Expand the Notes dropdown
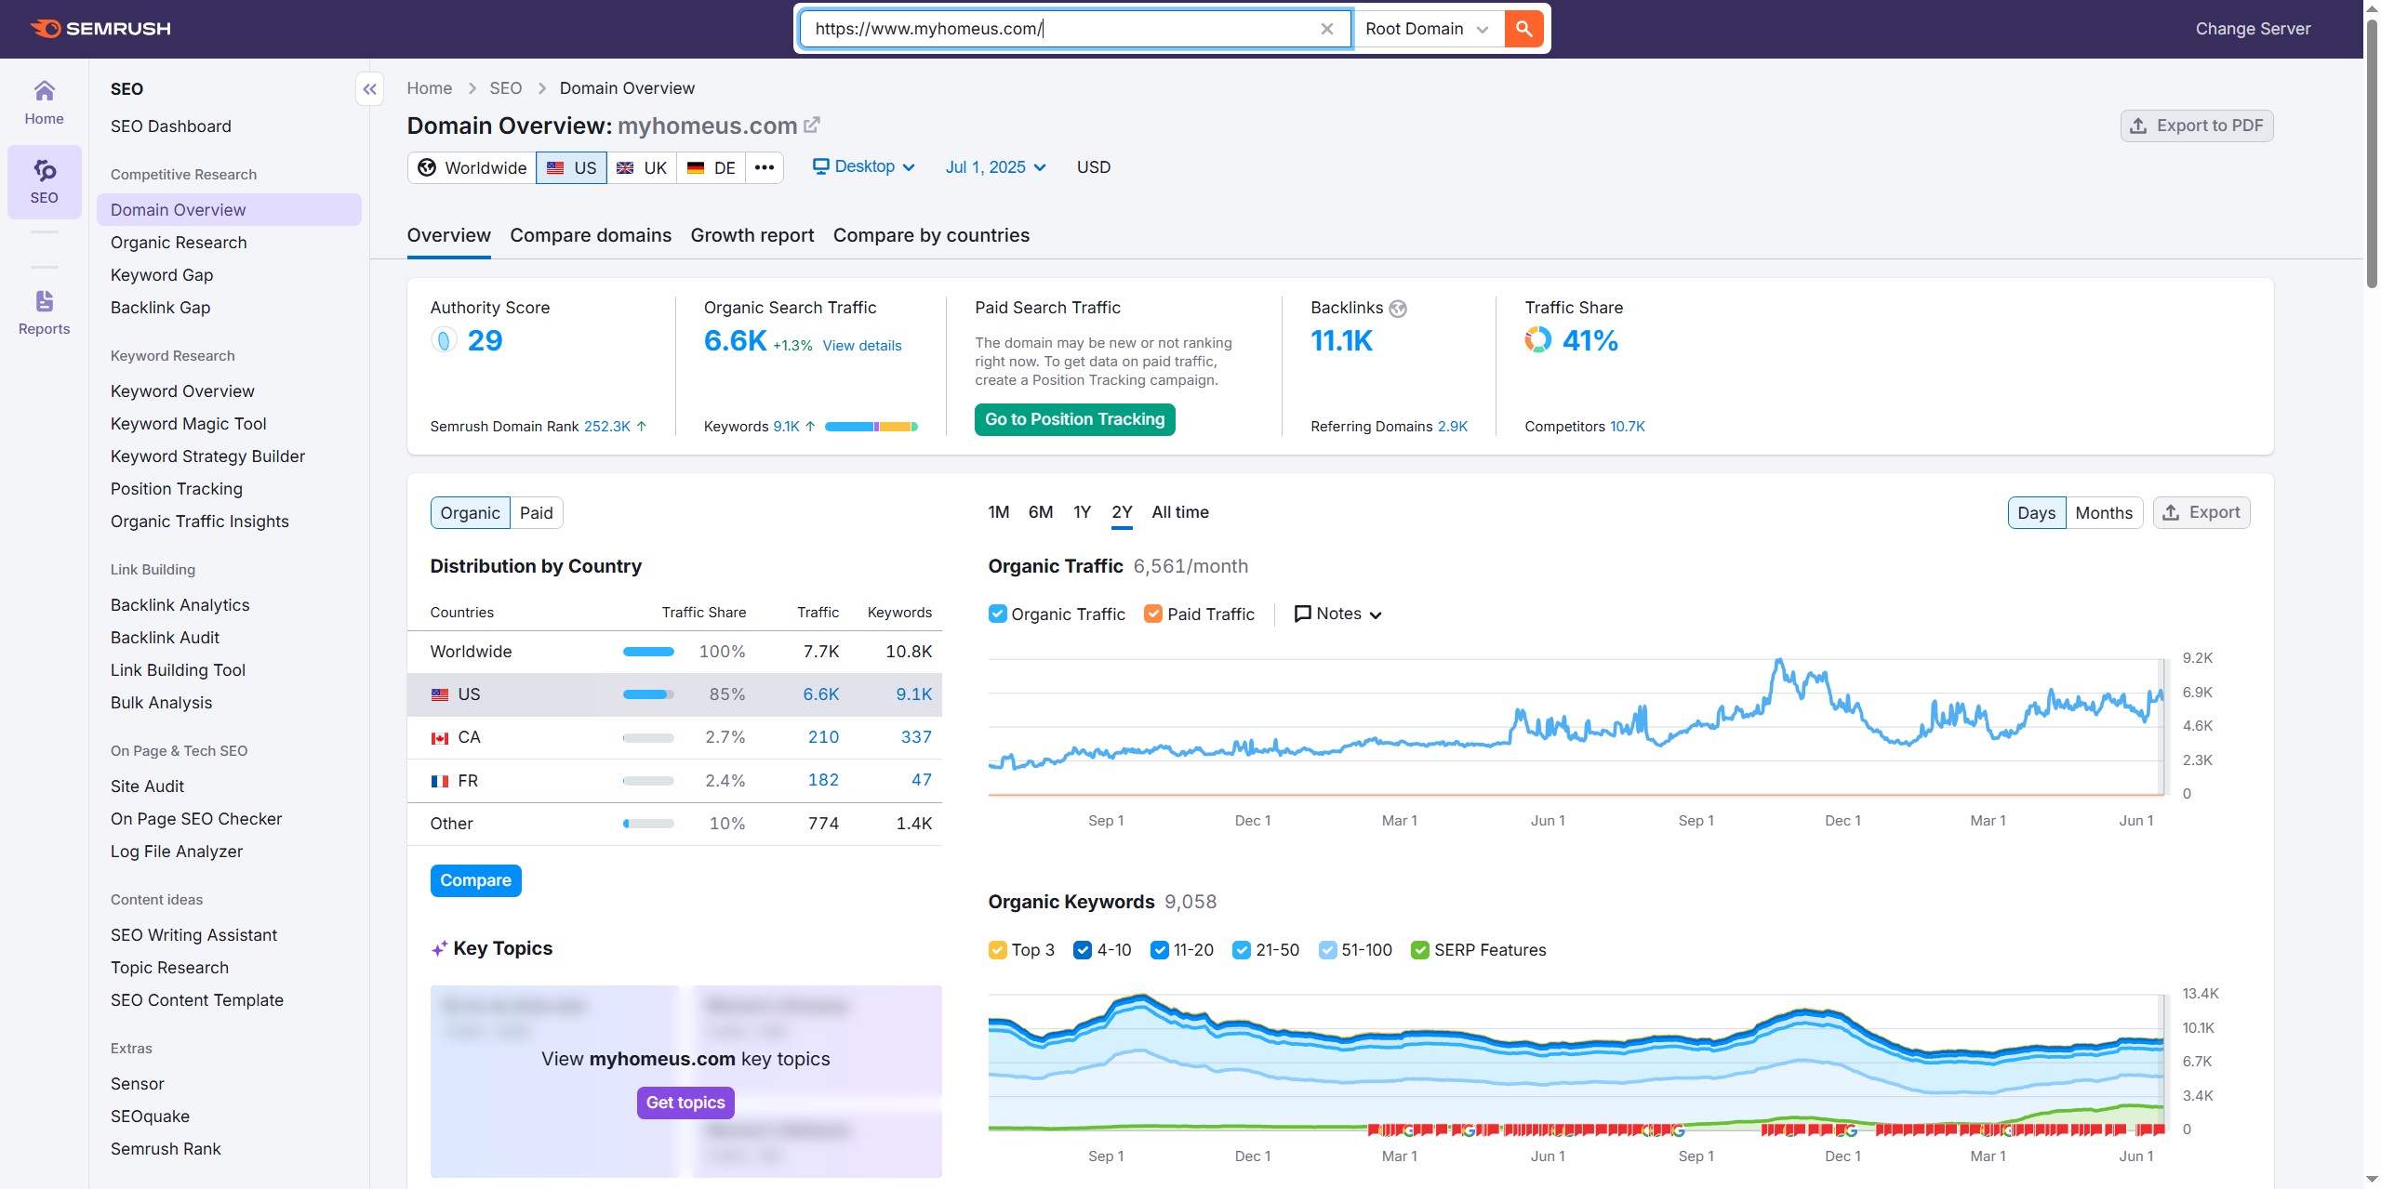Image resolution: width=2381 pixels, height=1189 pixels. point(1338,614)
